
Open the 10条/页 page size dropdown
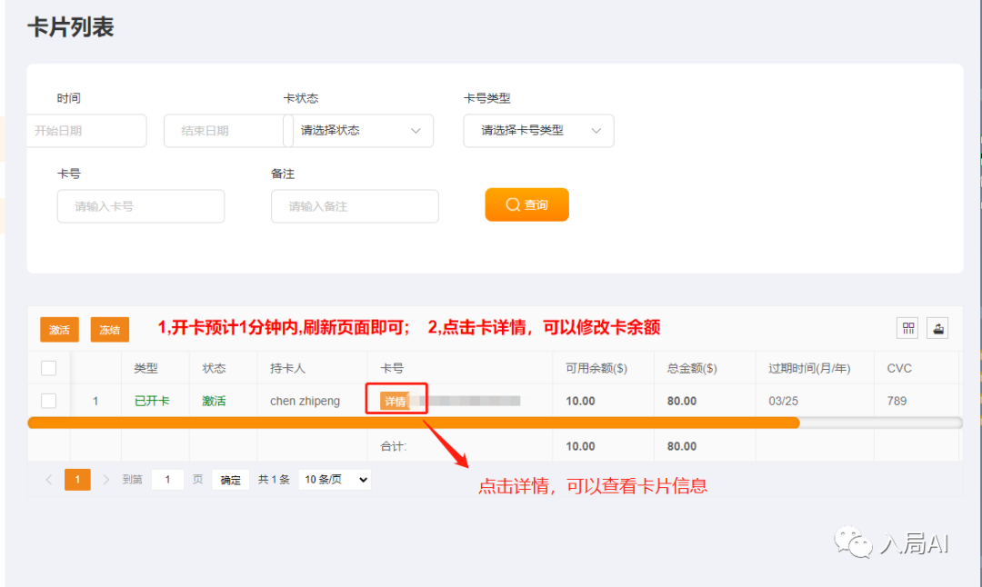click(335, 480)
